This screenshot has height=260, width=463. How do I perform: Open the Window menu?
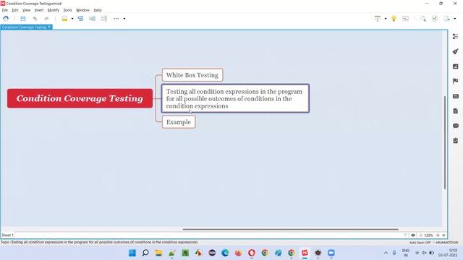coord(82,10)
